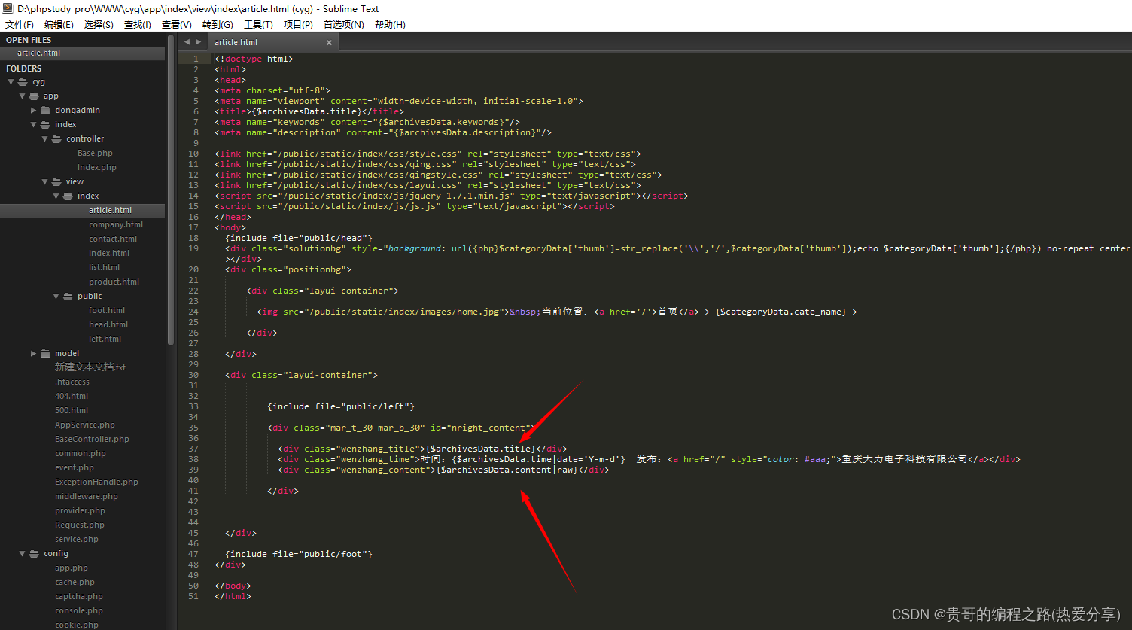Open the 查找(I) menu

[x=137, y=24]
